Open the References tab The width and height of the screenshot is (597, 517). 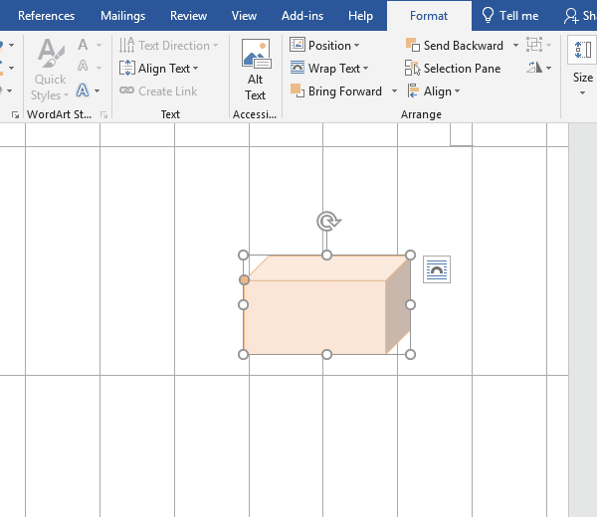point(46,16)
